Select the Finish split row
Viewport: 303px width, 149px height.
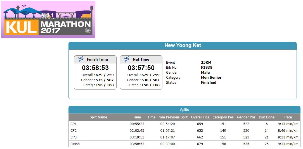coord(184,144)
